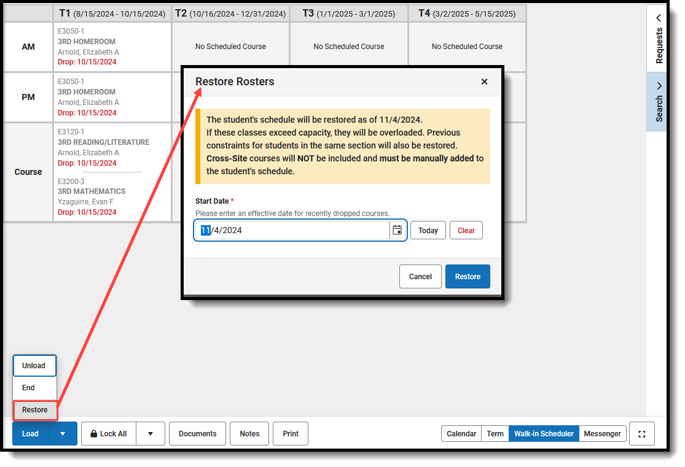
Task: Switch to the Term view
Action: pos(495,434)
